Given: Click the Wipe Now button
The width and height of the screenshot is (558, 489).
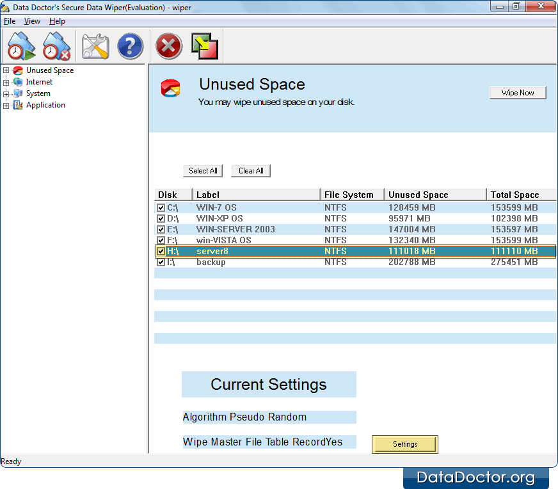Looking at the screenshot, I should 518,93.
